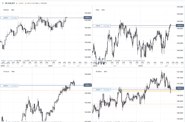Open the Mid price selector on 30 Mins chart
185x122 pixels.
pyautogui.click(x=105, y=72)
